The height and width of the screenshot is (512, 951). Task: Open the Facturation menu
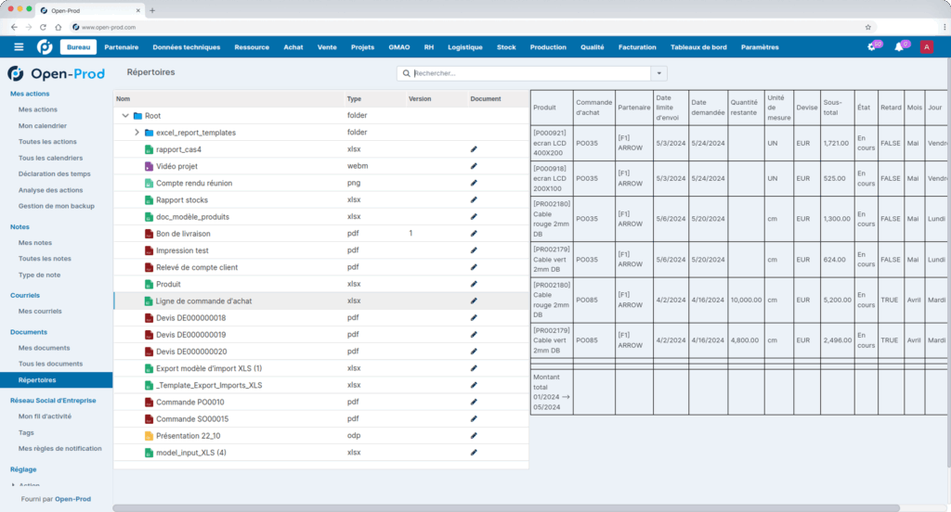coord(637,47)
